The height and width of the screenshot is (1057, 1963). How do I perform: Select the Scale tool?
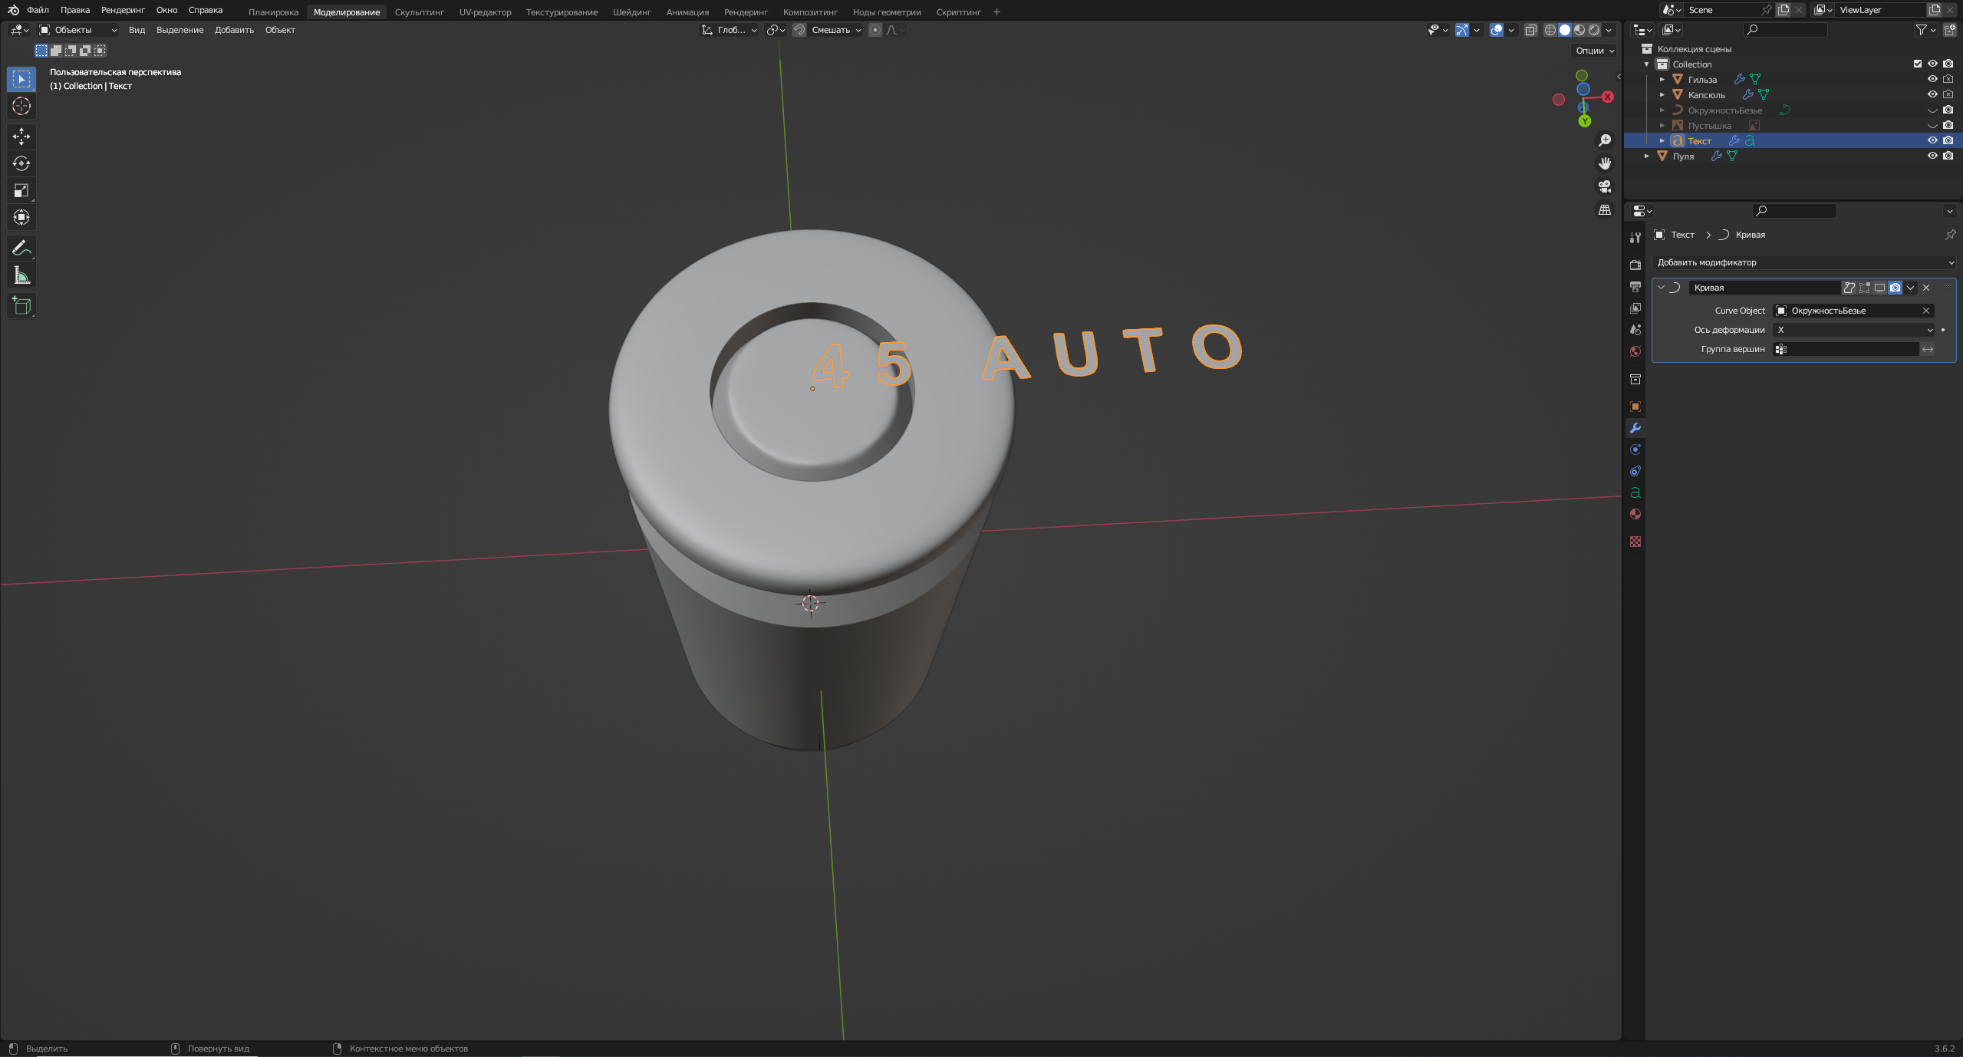click(21, 190)
